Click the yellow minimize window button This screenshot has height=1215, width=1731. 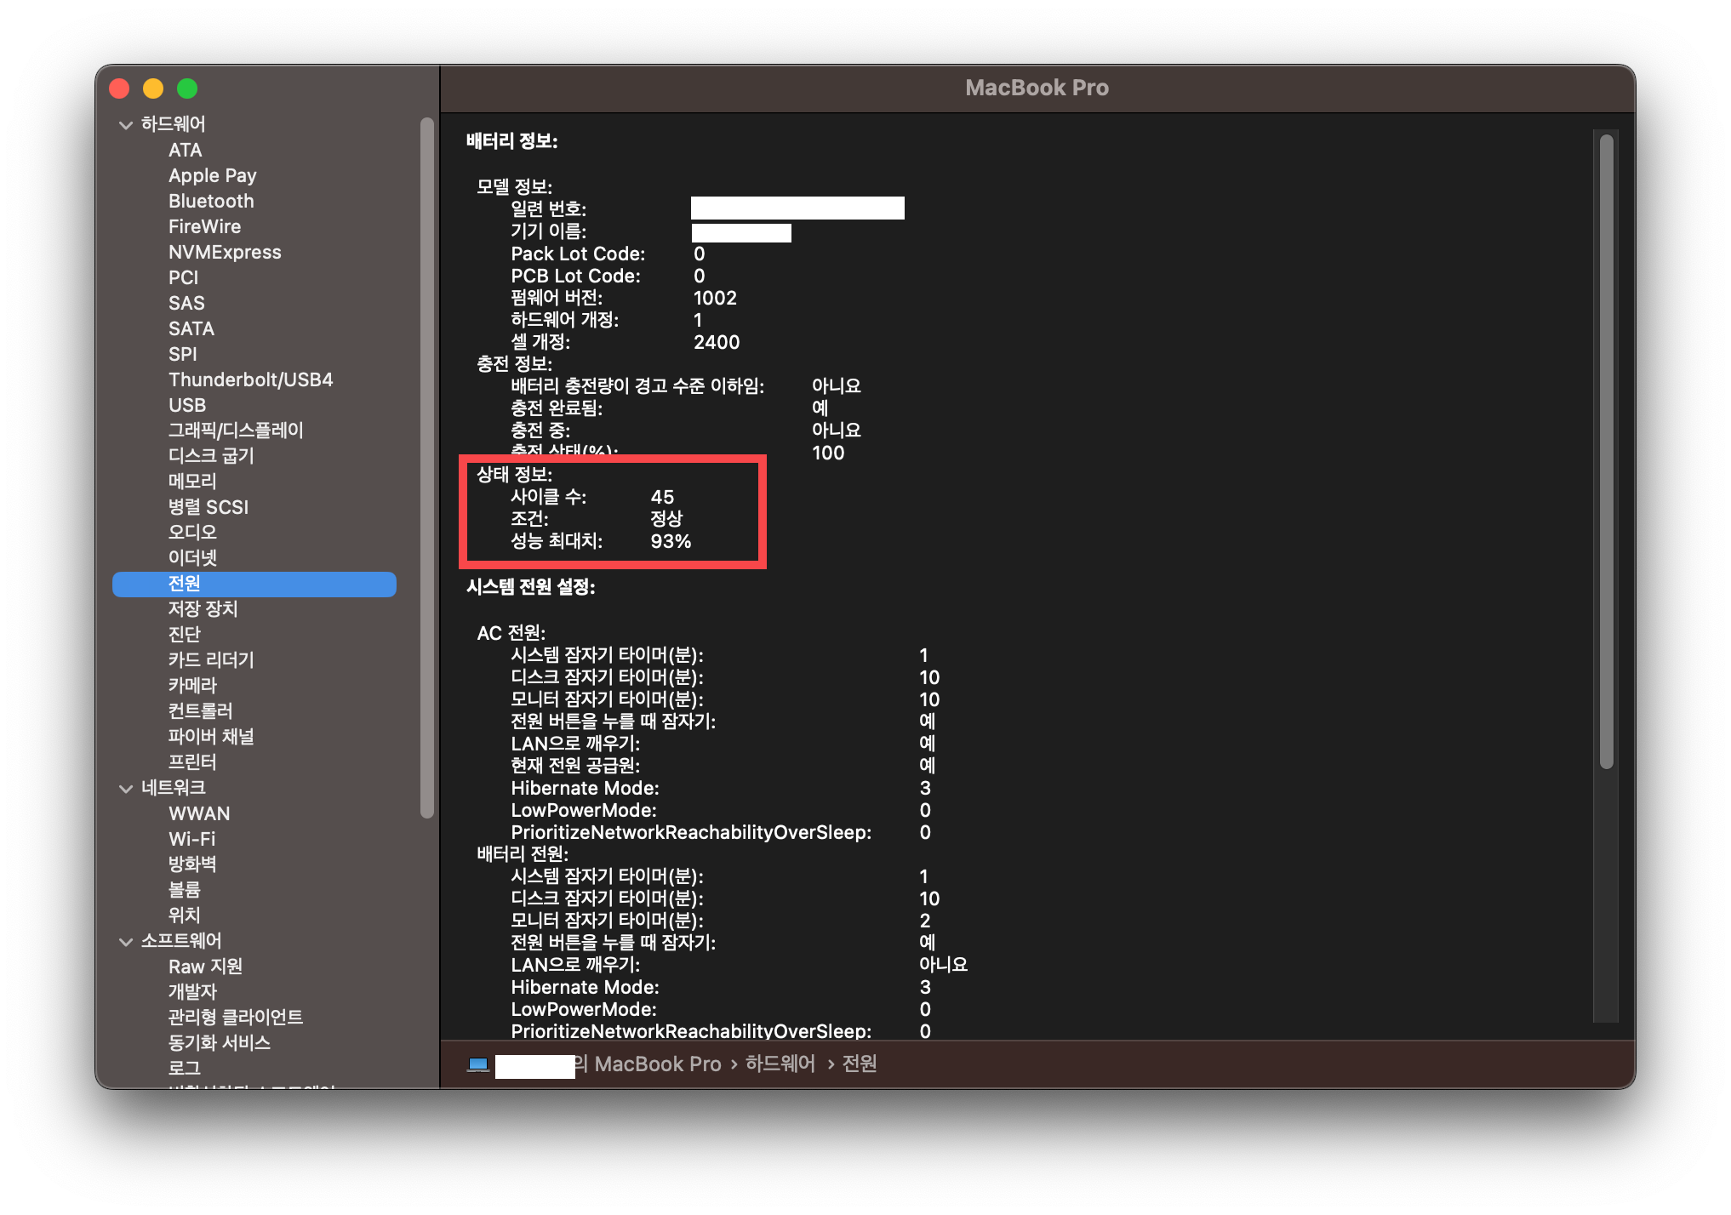153,88
